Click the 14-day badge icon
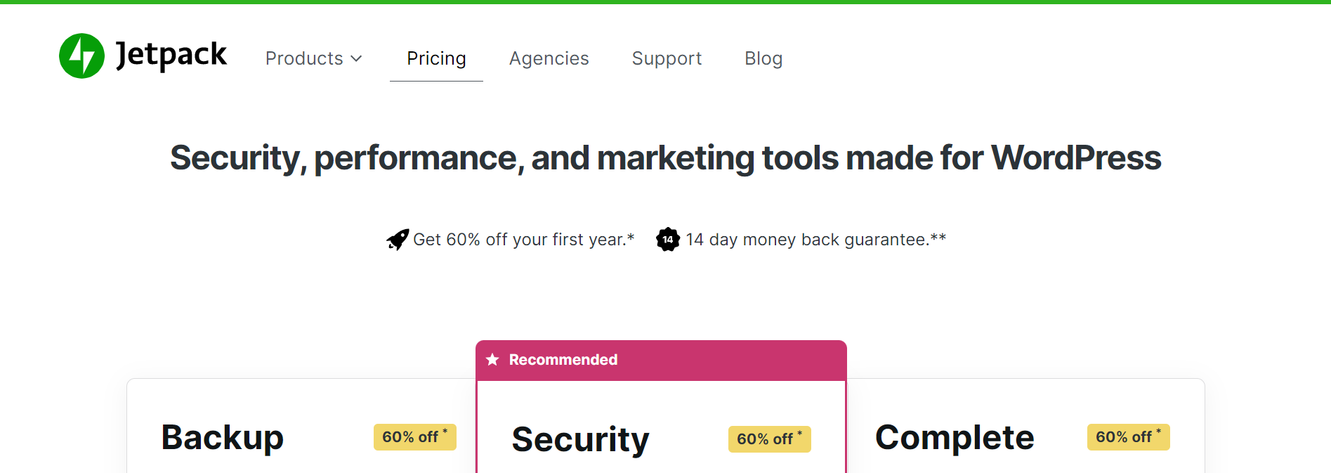The image size is (1331, 473). pos(667,239)
